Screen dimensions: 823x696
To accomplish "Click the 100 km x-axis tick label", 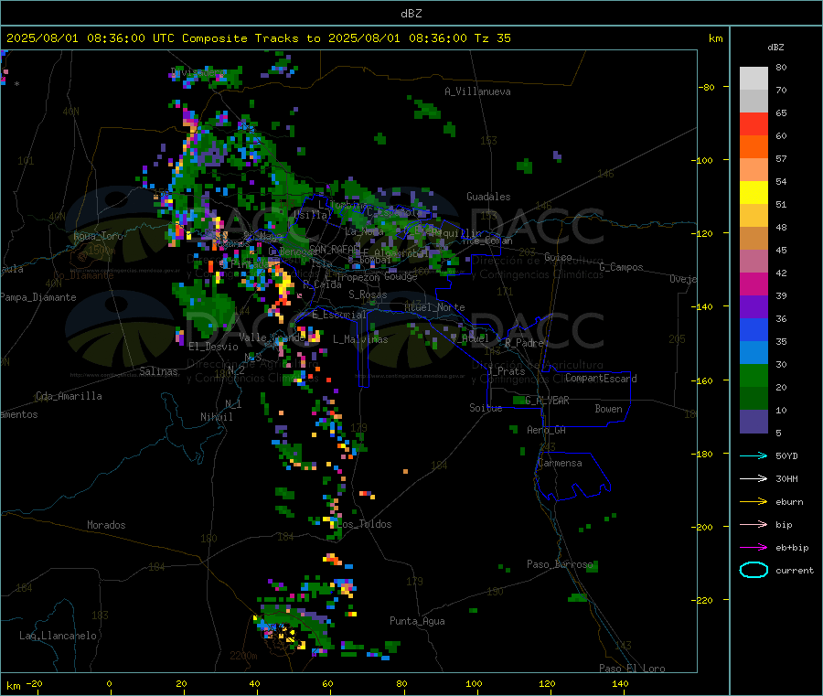I will [474, 683].
